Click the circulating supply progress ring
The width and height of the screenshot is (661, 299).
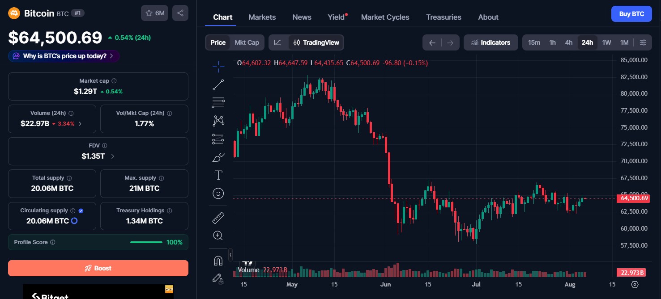[x=74, y=221]
